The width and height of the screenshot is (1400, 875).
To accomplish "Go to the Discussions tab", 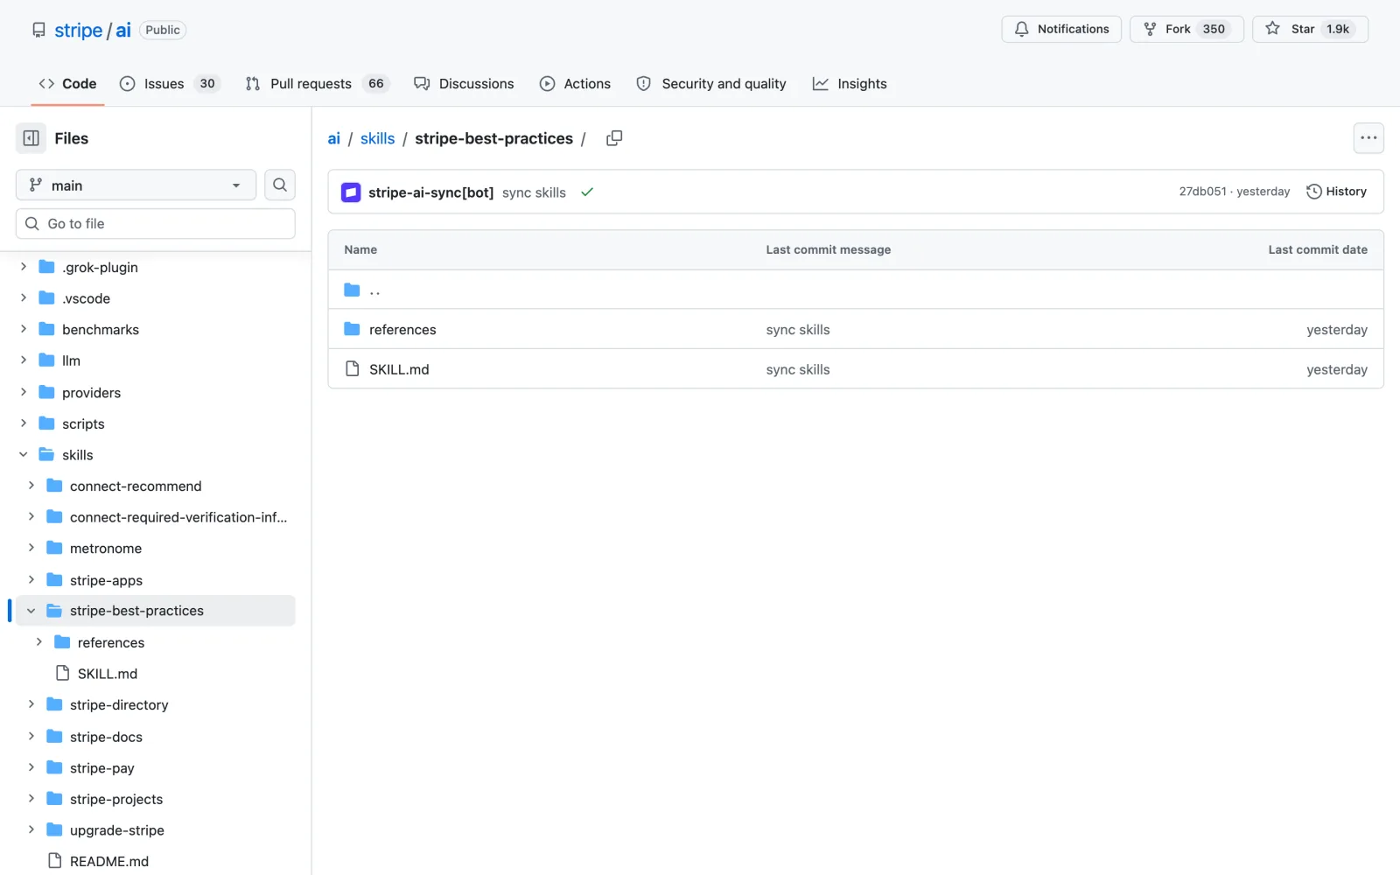I will coord(464,84).
